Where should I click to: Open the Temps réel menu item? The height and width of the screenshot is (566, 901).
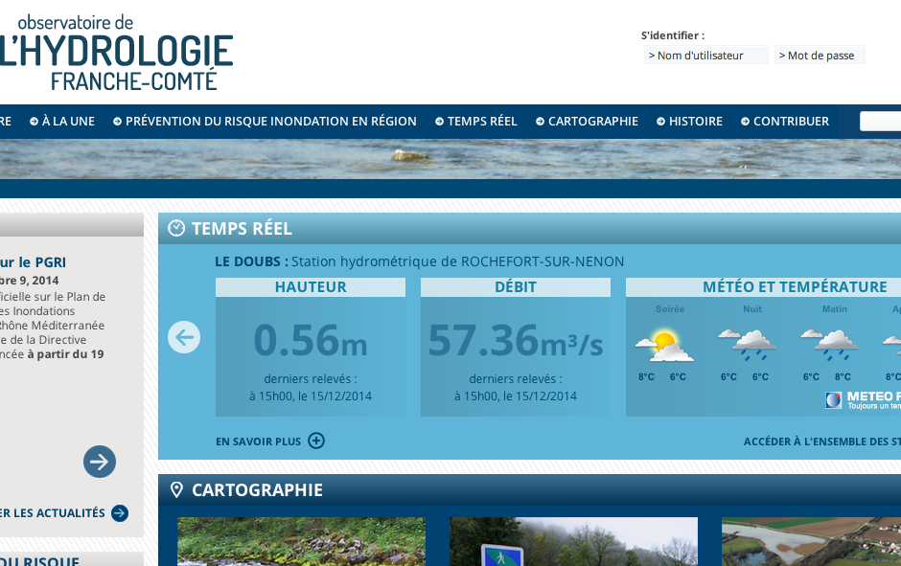475,121
